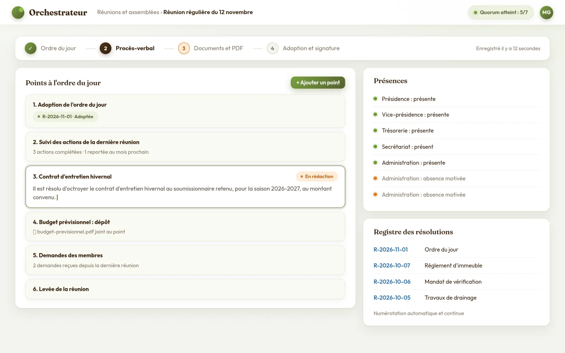Select item 5 Demandes des membres
The width and height of the screenshot is (565, 353).
[185, 260]
